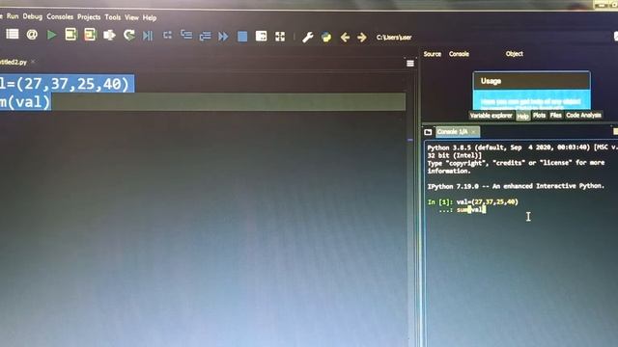
Task: Open the Debug menu
Action: [32, 16]
